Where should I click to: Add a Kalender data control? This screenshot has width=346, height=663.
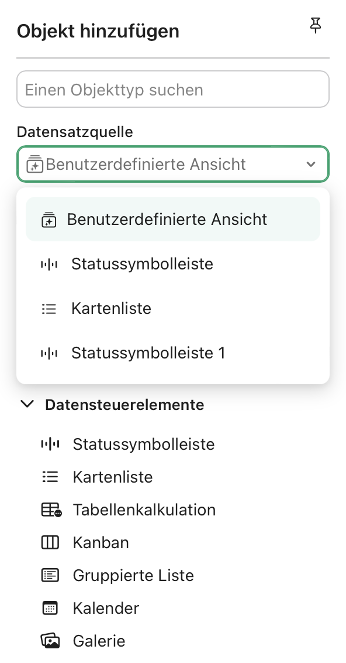106,608
